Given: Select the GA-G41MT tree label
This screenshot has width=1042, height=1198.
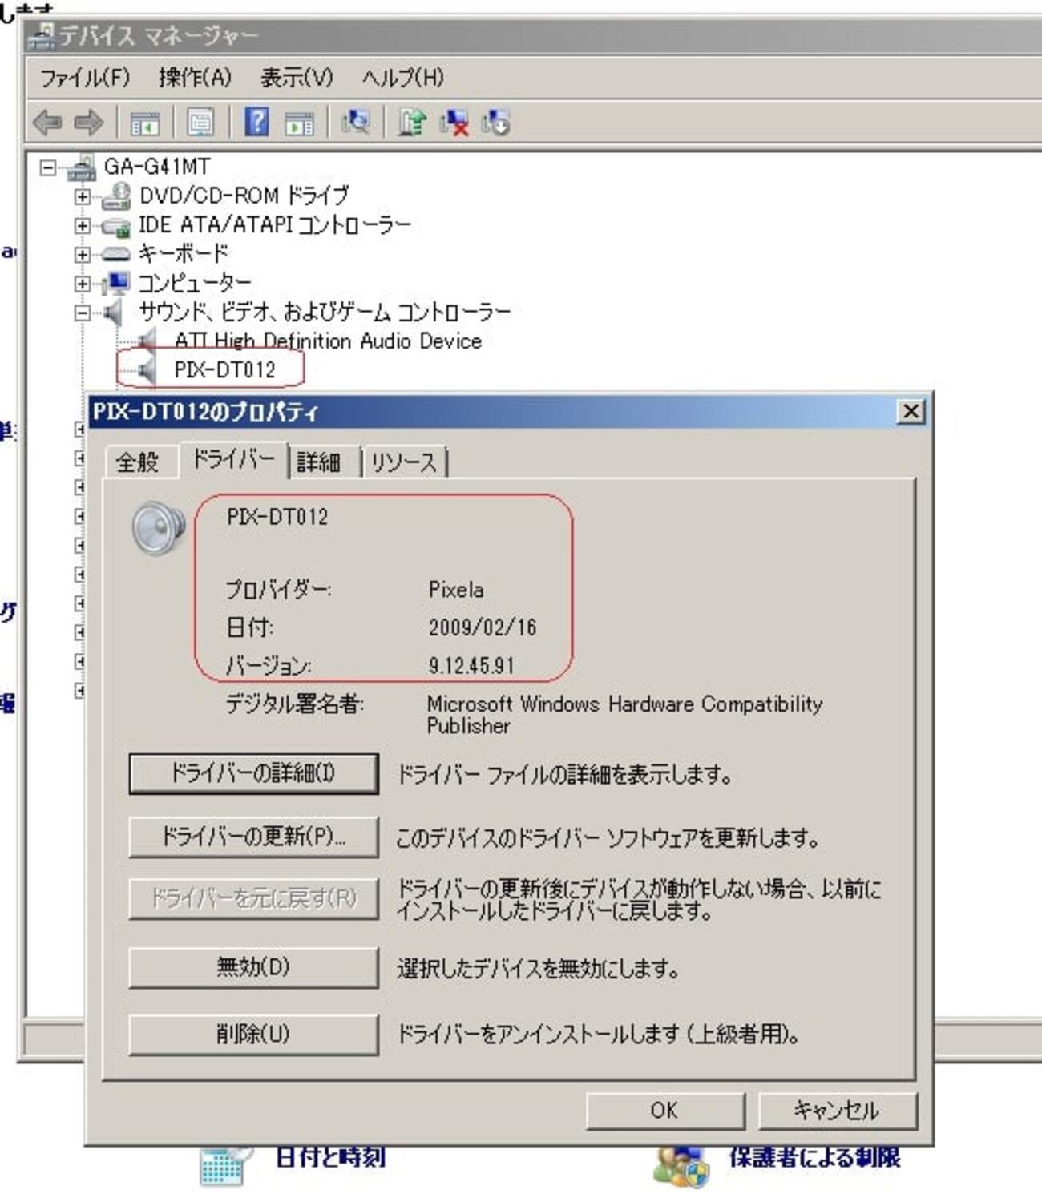Looking at the screenshot, I should point(157,167).
